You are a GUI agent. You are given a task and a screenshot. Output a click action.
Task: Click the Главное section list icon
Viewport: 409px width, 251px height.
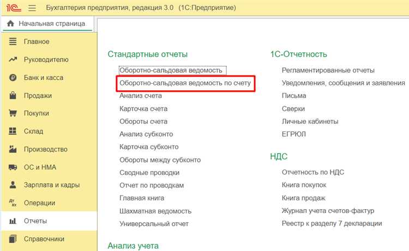click(13, 42)
